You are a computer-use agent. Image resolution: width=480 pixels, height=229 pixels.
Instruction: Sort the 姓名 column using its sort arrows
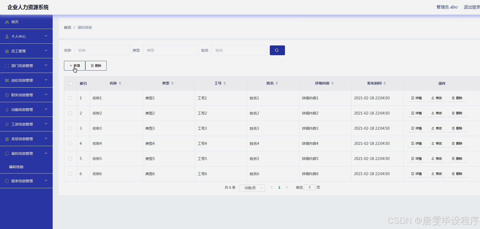pos(277,83)
